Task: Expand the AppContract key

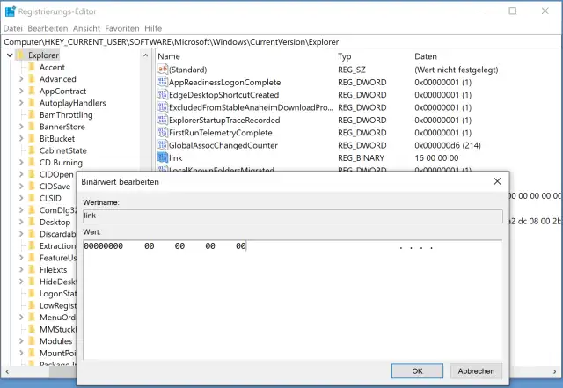Action: click(x=21, y=91)
